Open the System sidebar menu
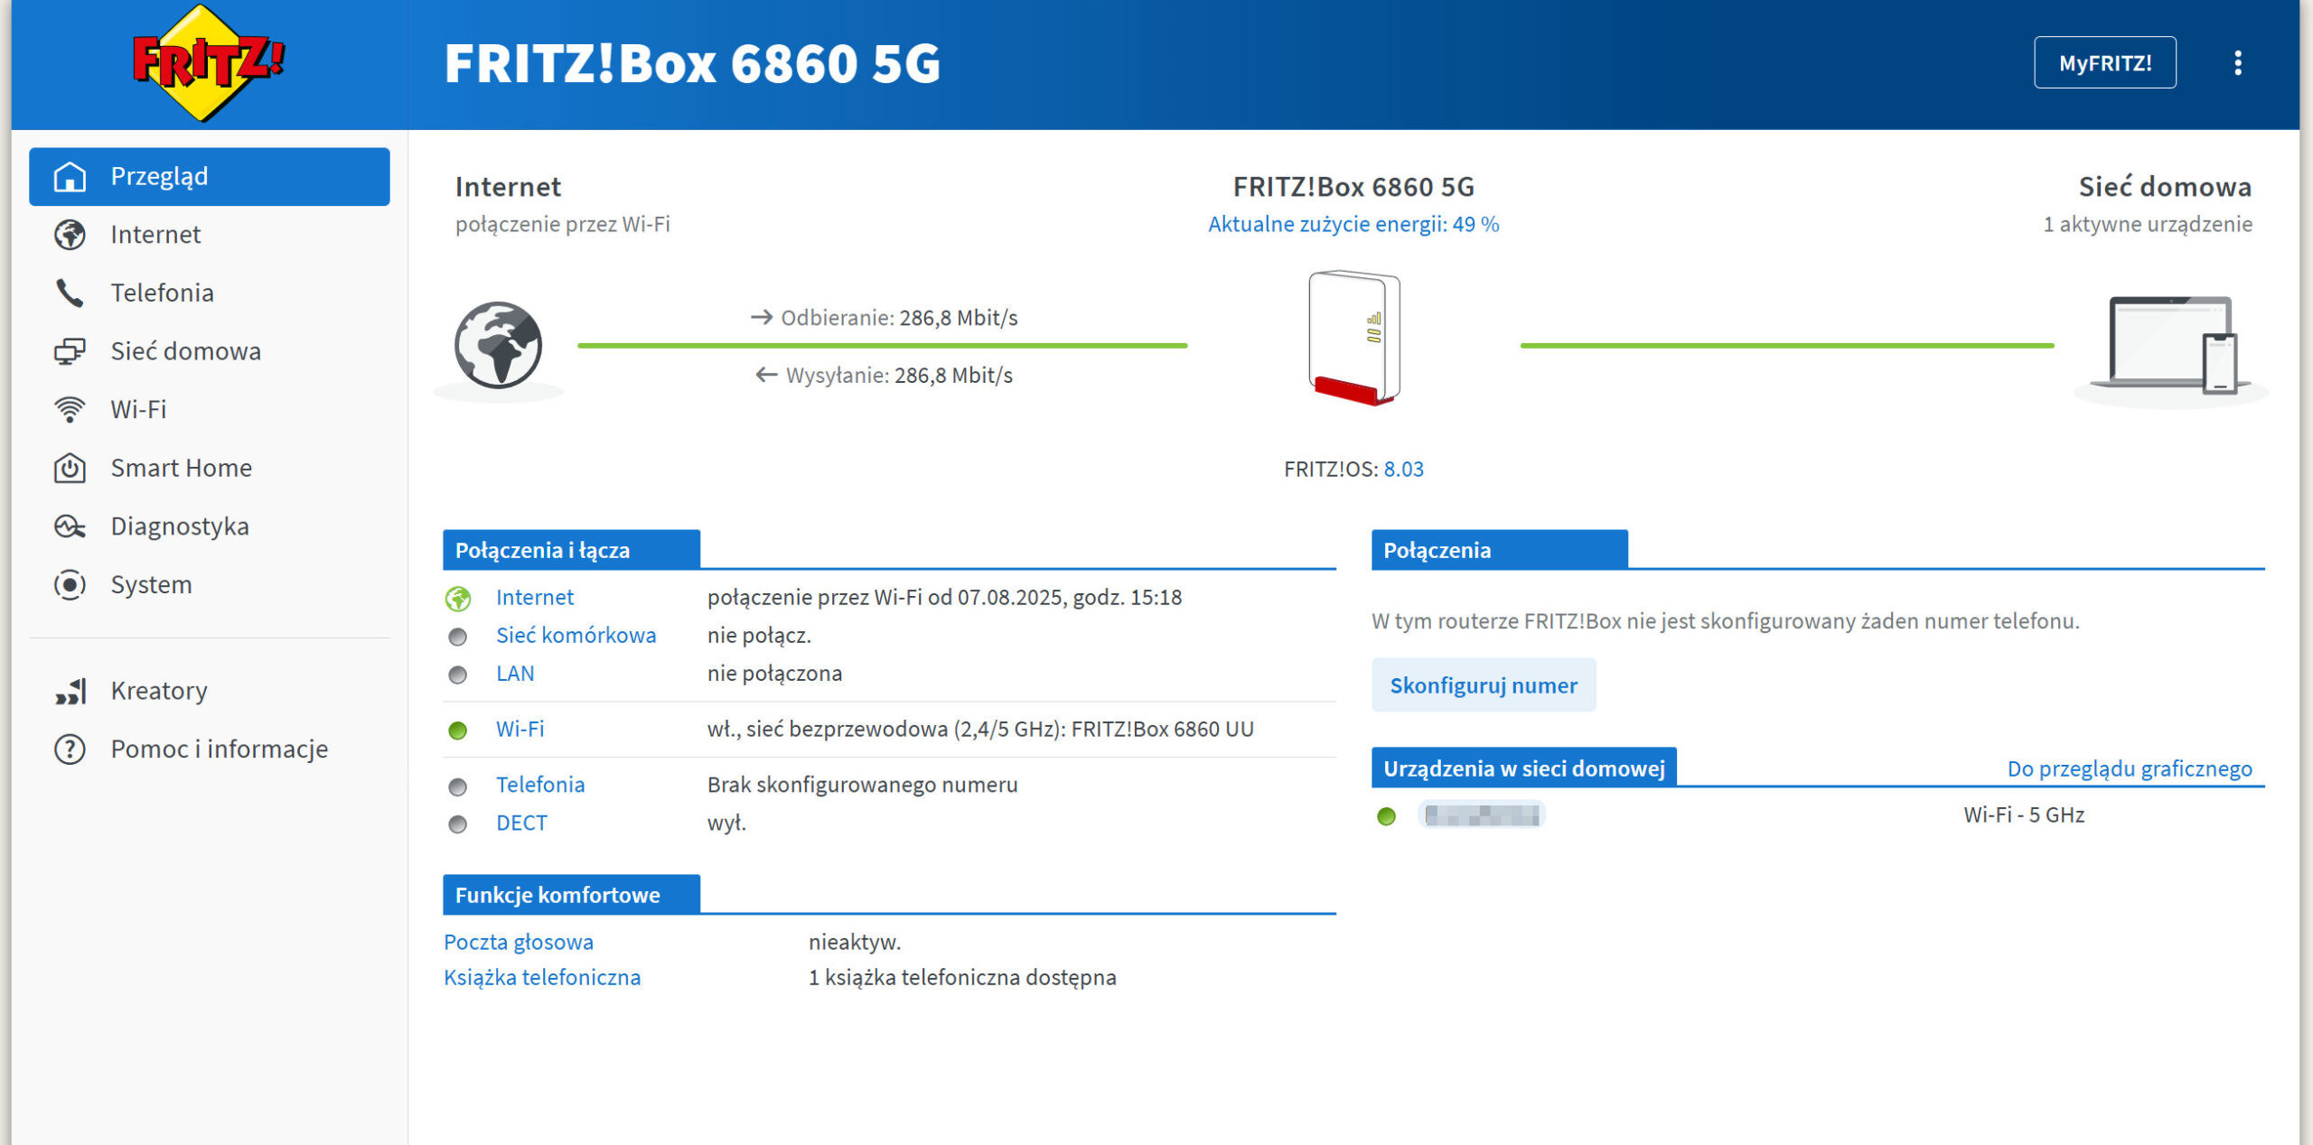This screenshot has width=2313, height=1145. coord(210,585)
